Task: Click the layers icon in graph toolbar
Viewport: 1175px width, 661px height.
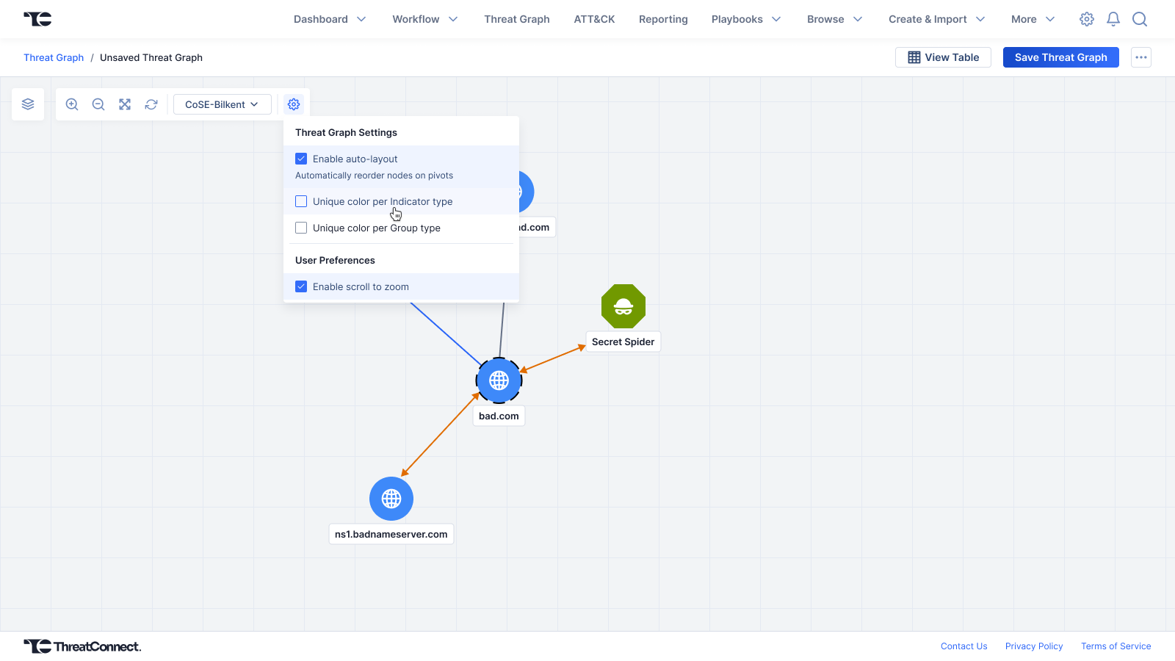Action: point(28,104)
